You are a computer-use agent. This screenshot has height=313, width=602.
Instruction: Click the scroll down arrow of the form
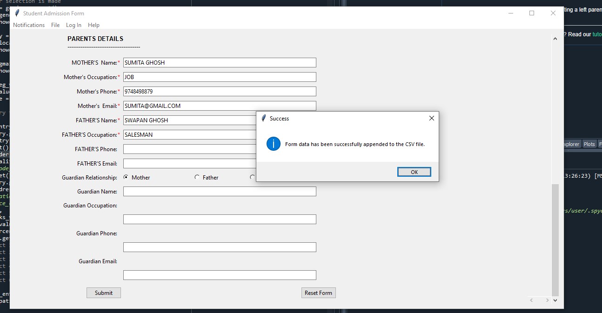coord(555,300)
